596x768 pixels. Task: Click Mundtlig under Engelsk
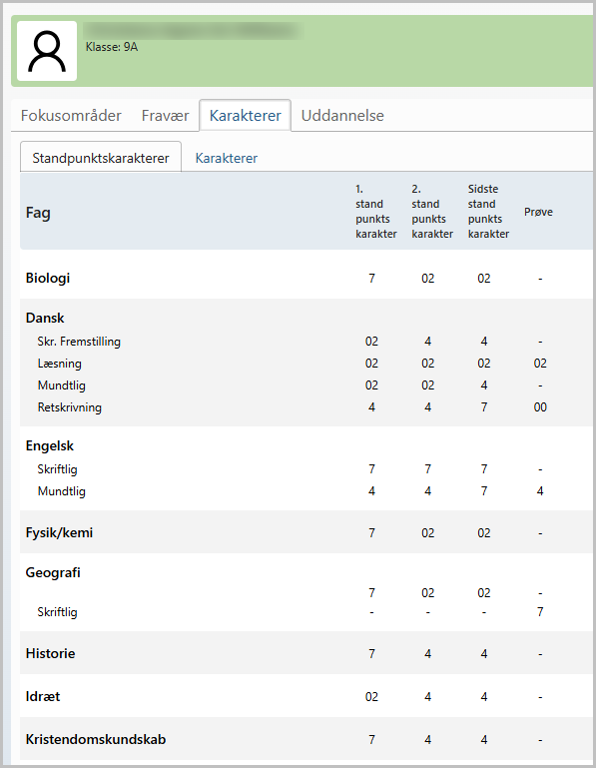click(61, 491)
